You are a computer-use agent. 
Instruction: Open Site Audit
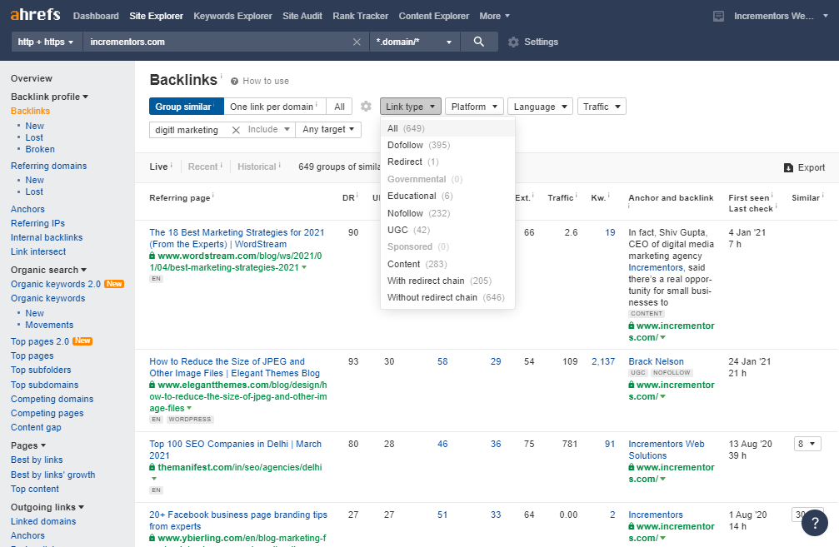point(302,16)
